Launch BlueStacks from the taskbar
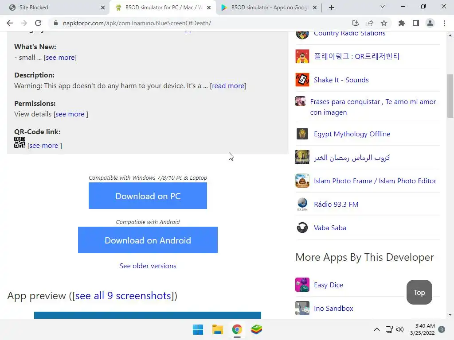454x340 pixels. 257,329
